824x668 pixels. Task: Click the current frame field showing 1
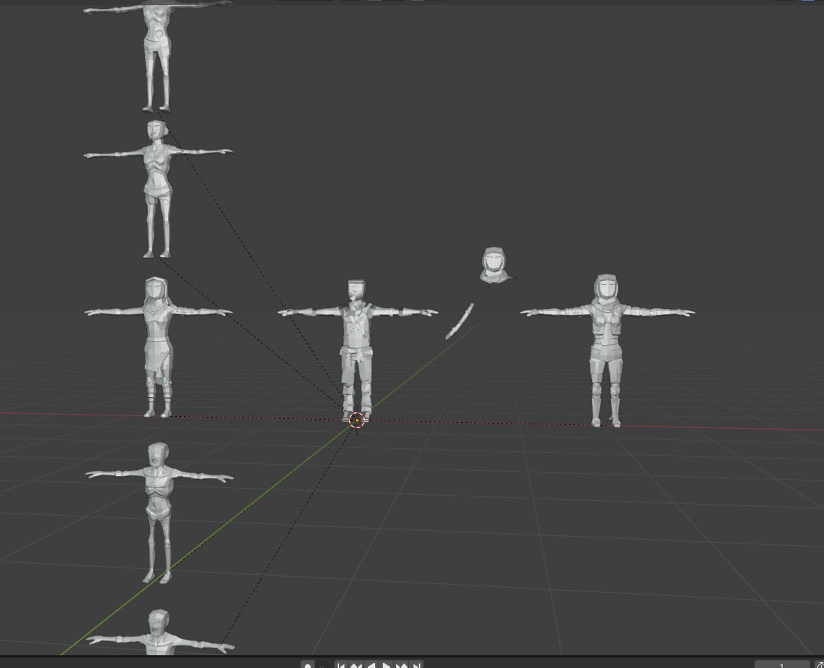[x=781, y=665]
